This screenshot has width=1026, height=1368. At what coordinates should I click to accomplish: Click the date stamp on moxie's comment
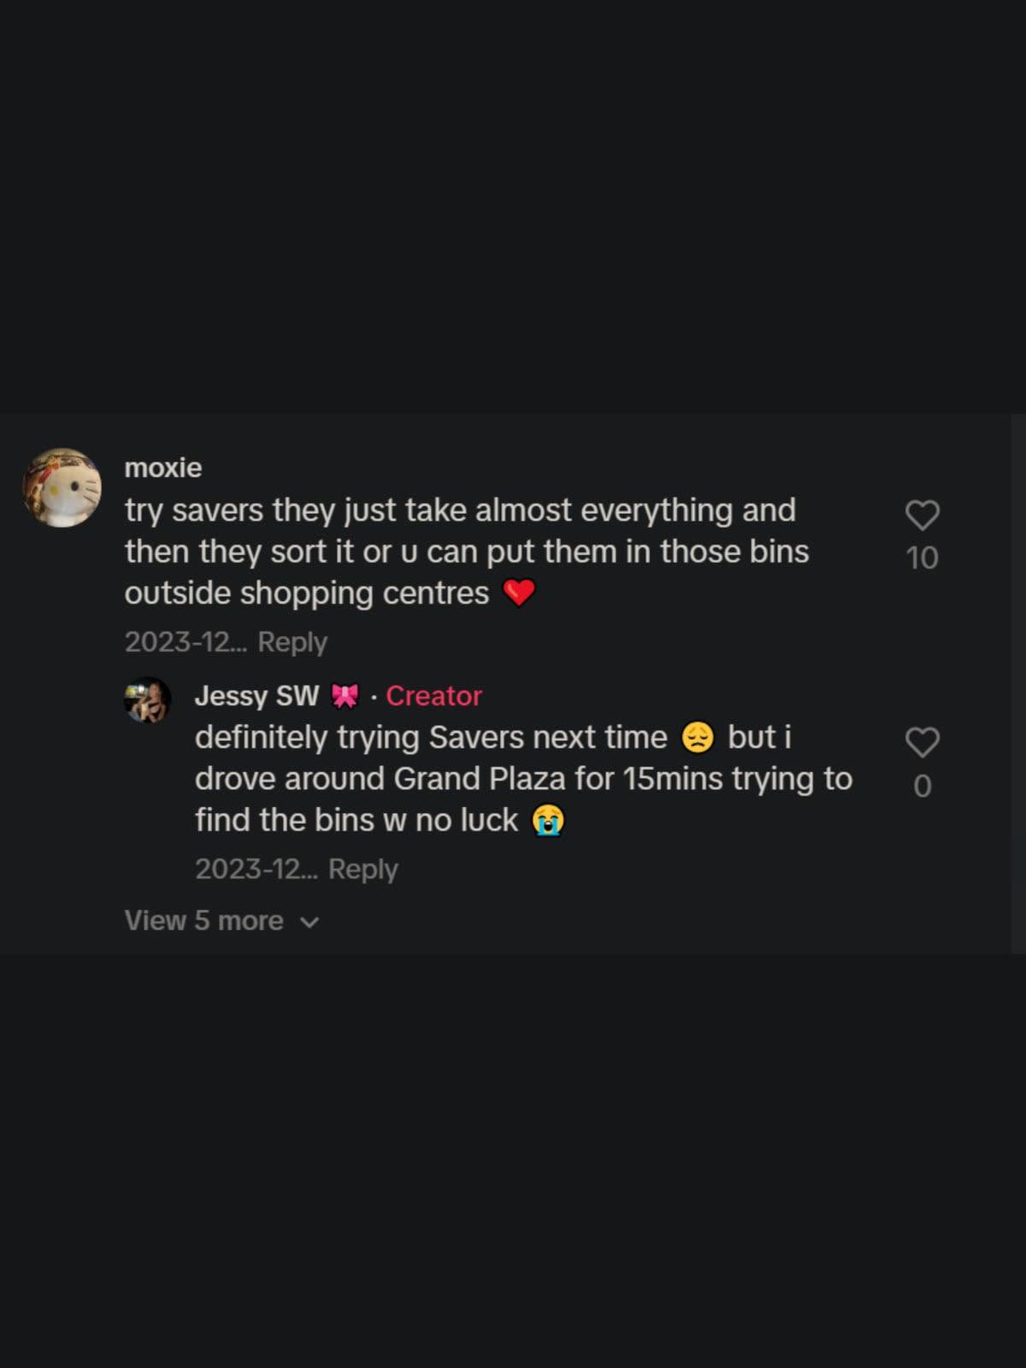click(x=185, y=642)
